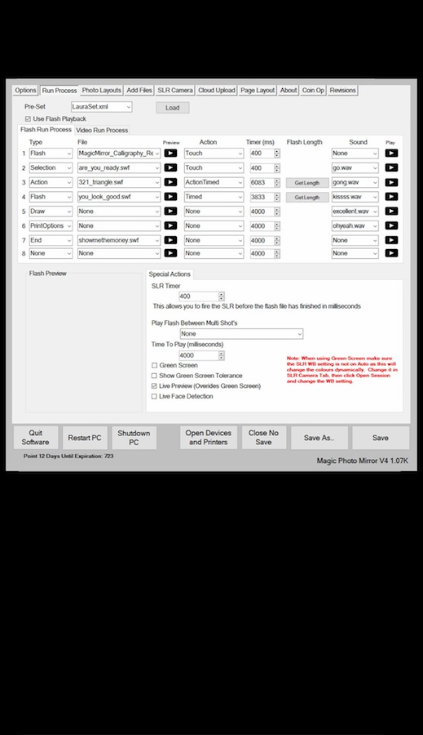Viewport: 423px width, 735px height.
Task: Play the go.wav sound
Action: pos(391,167)
